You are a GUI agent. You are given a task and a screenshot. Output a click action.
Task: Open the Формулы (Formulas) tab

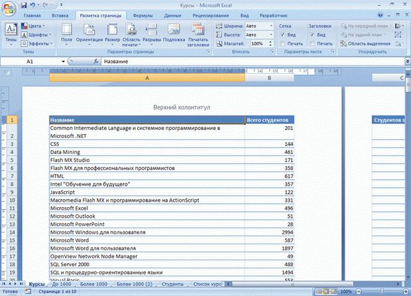tap(143, 15)
